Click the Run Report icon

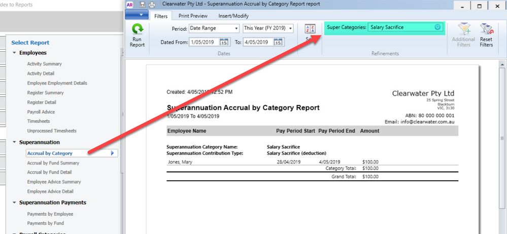tap(137, 30)
